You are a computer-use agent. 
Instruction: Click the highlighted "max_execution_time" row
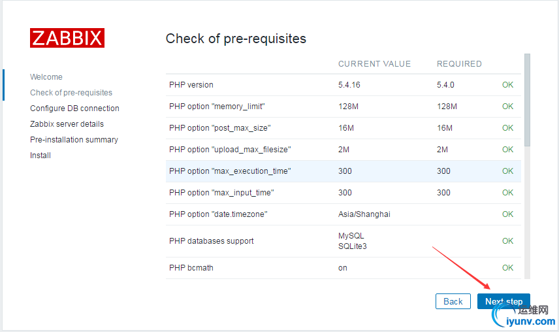point(343,171)
